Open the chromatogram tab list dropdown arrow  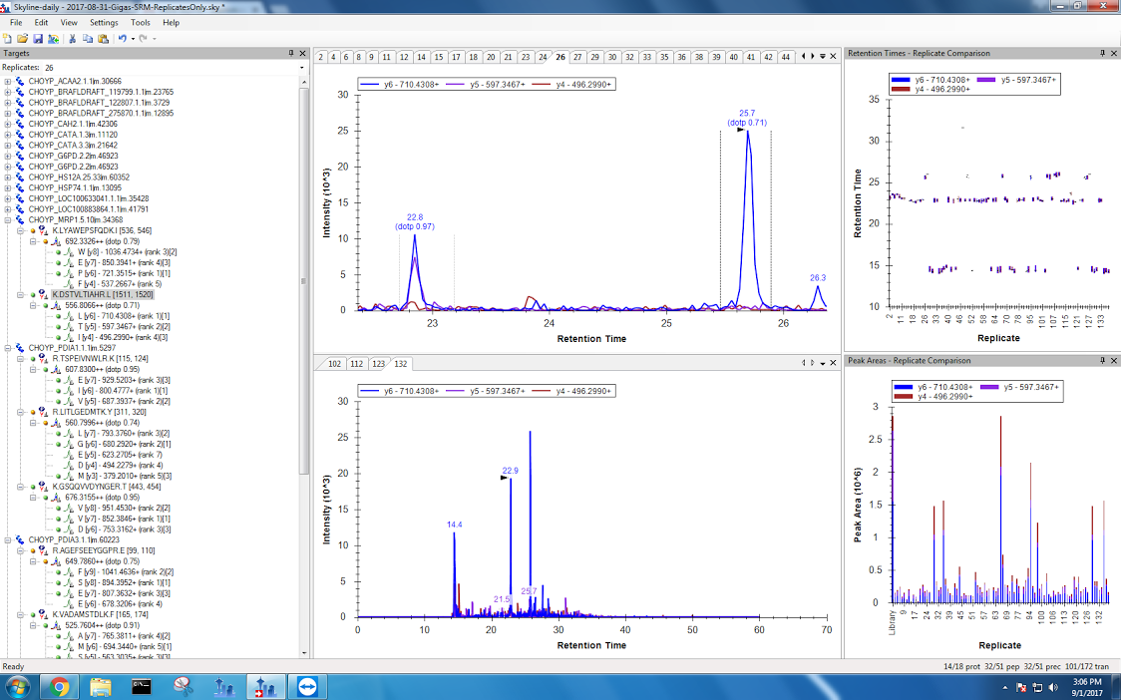[x=821, y=57]
